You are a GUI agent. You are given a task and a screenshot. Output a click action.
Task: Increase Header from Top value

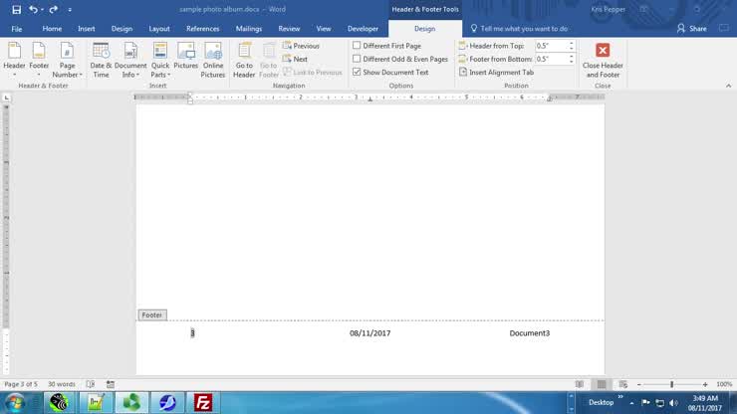click(571, 43)
